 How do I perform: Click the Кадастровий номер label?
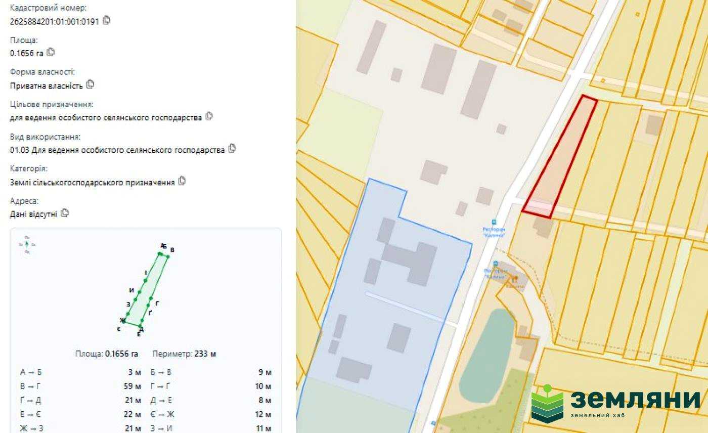pos(48,8)
